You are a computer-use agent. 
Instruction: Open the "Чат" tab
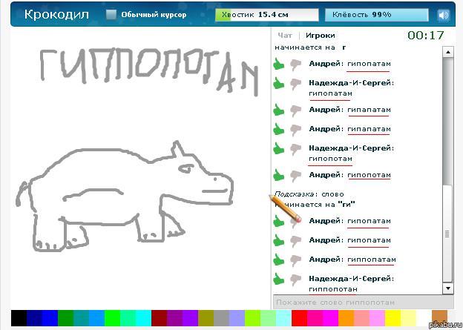[284, 36]
